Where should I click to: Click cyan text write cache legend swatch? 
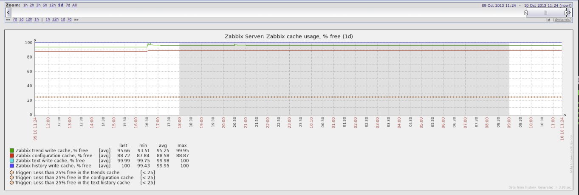11,161
